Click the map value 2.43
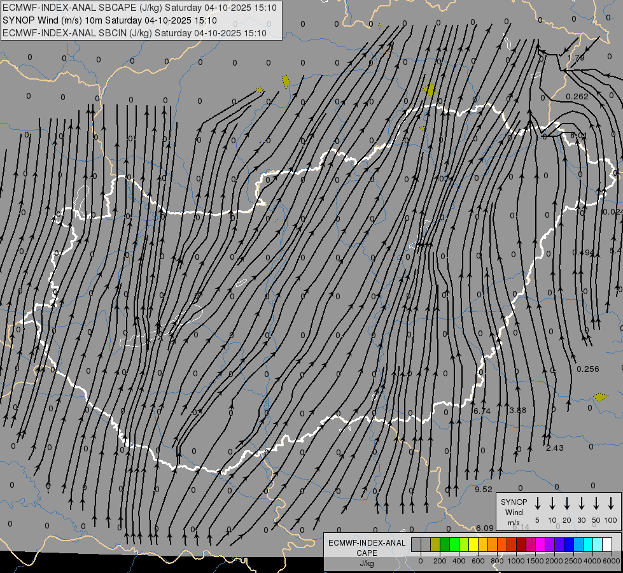 [555, 448]
